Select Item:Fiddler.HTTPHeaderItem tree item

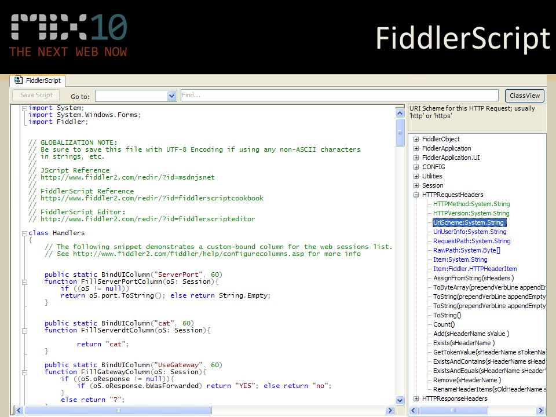coord(475,269)
